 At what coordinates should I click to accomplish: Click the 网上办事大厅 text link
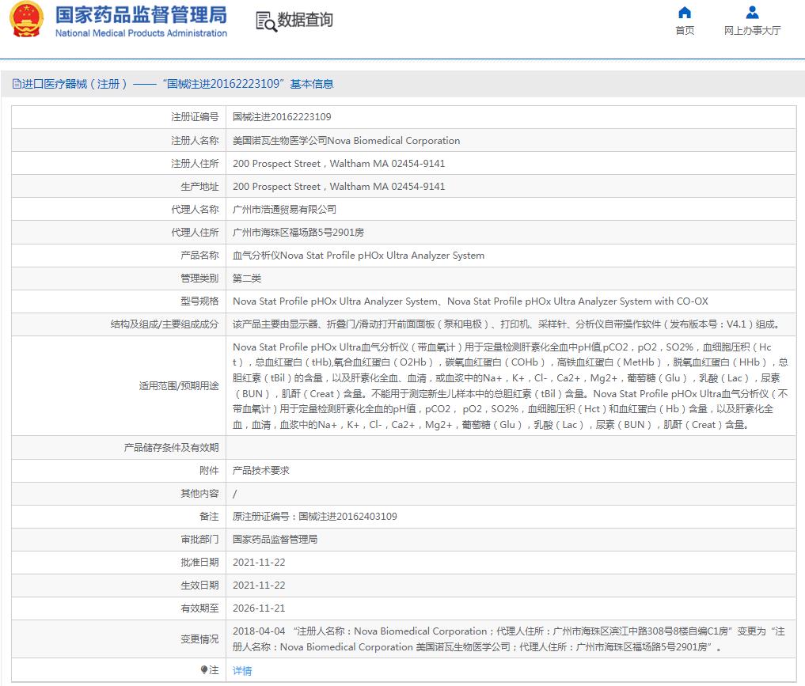pyautogui.click(x=752, y=30)
